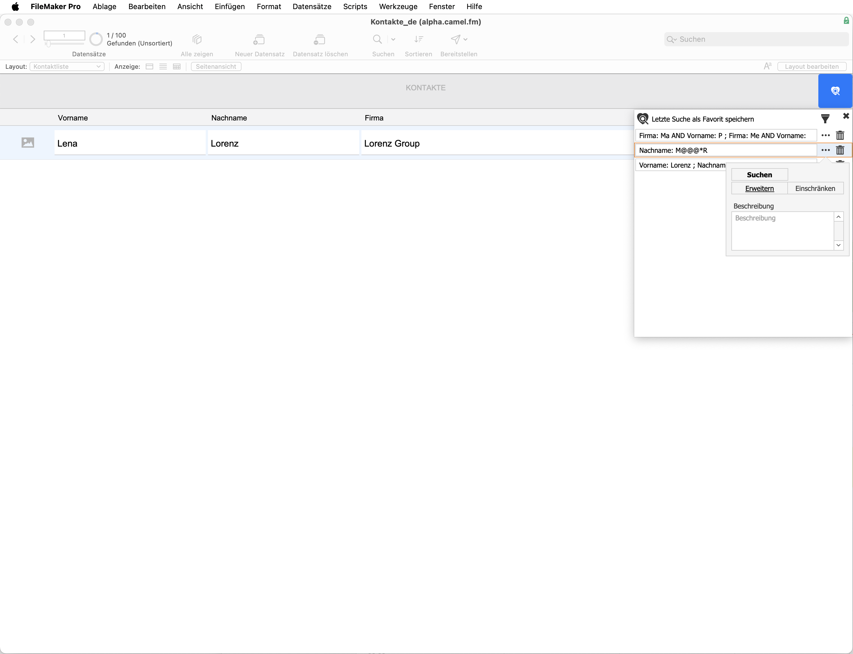Click the Vorname column header
This screenshot has height=654, width=853.
click(73, 118)
